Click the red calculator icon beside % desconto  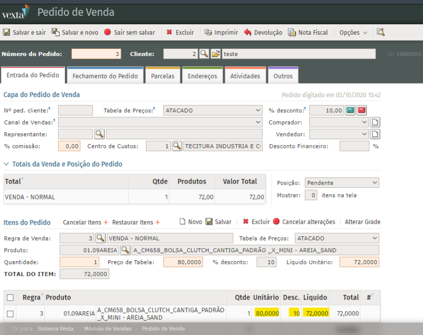(362, 110)
